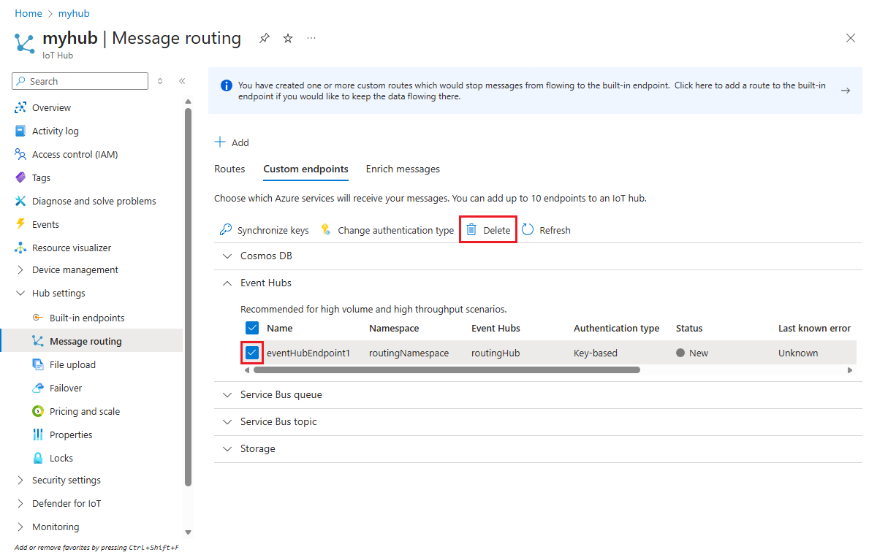The image size is (877, 555).
Task: Collapse the sidebar with the double chevron icon
Action: 182,81
